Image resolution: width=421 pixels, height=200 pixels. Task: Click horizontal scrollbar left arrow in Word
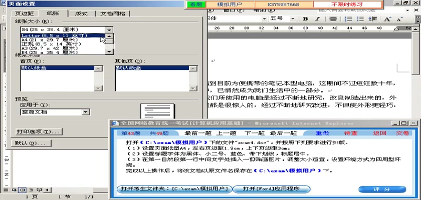coord(47,190)
